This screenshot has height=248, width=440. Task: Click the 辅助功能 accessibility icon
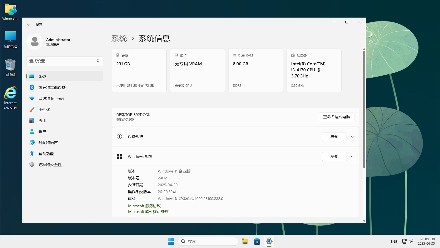32,153
